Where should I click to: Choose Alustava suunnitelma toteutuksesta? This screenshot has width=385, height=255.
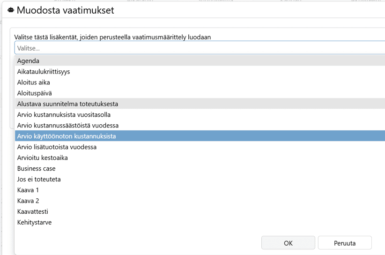point(67,104)
